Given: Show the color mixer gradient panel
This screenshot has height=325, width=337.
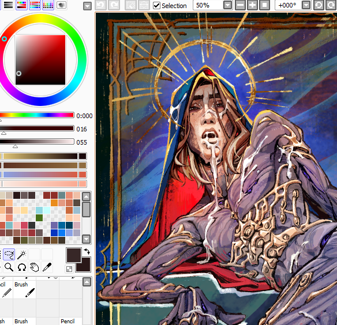Looking at the screenshot, I should click(x=35, y=5).
